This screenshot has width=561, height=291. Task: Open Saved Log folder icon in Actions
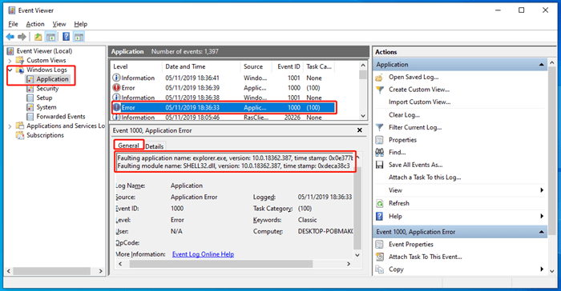point(379,78)
